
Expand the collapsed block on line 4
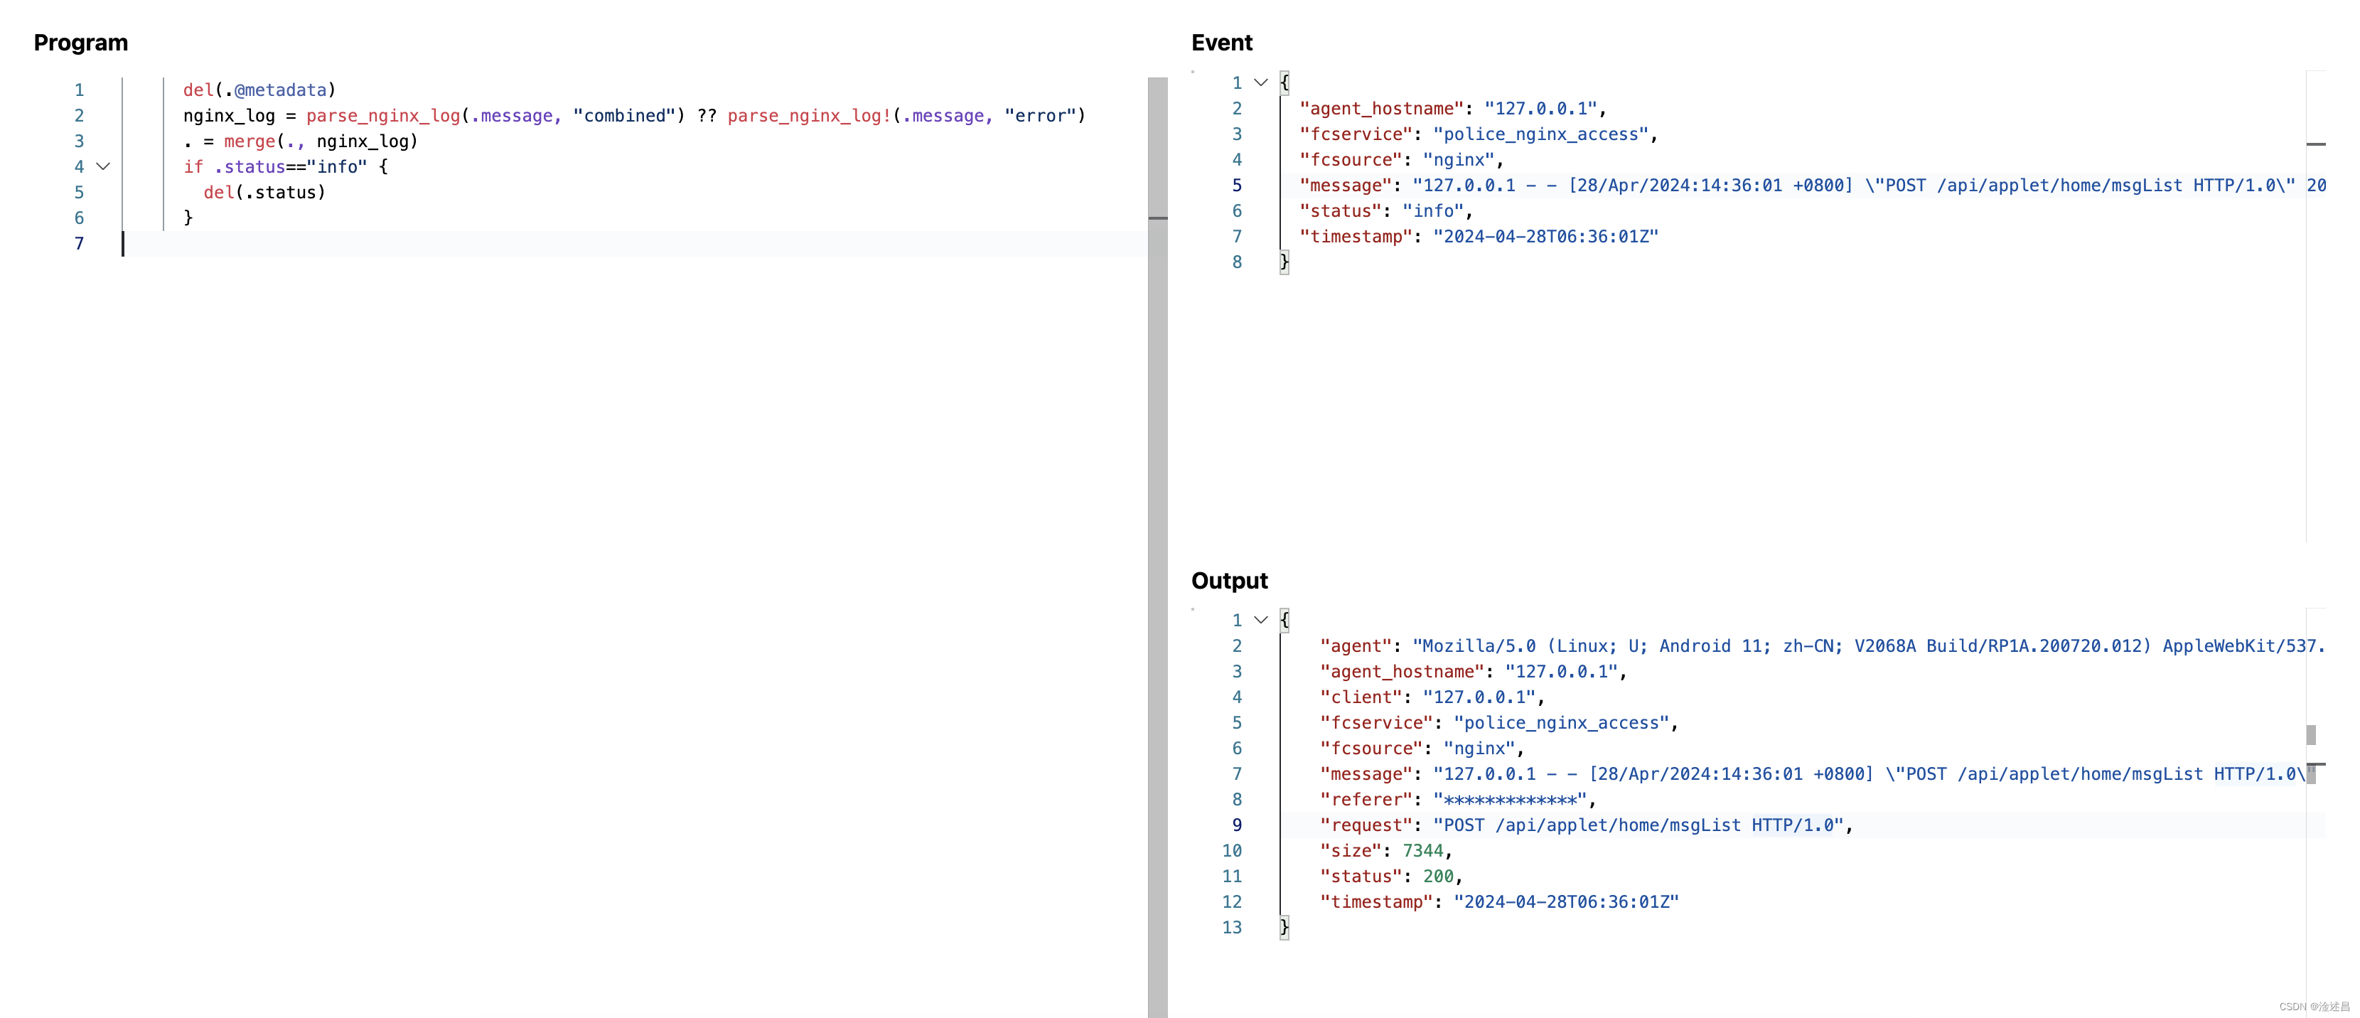(104, 166)
